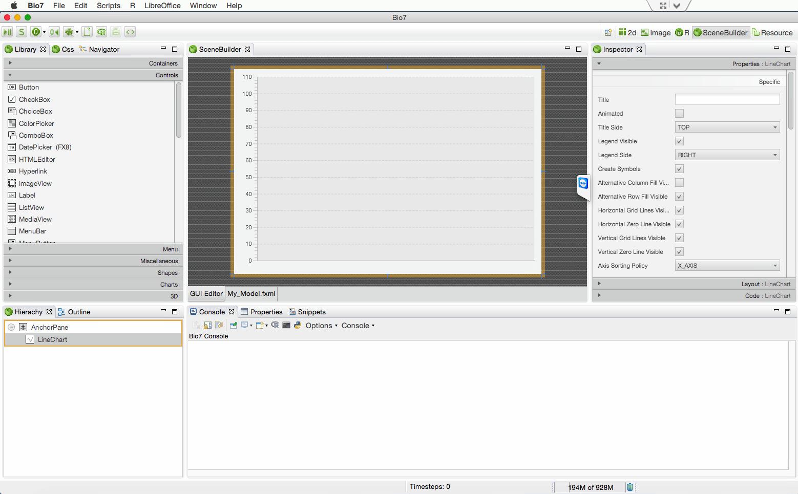Click the shell terminal console icon

point(286,325)
